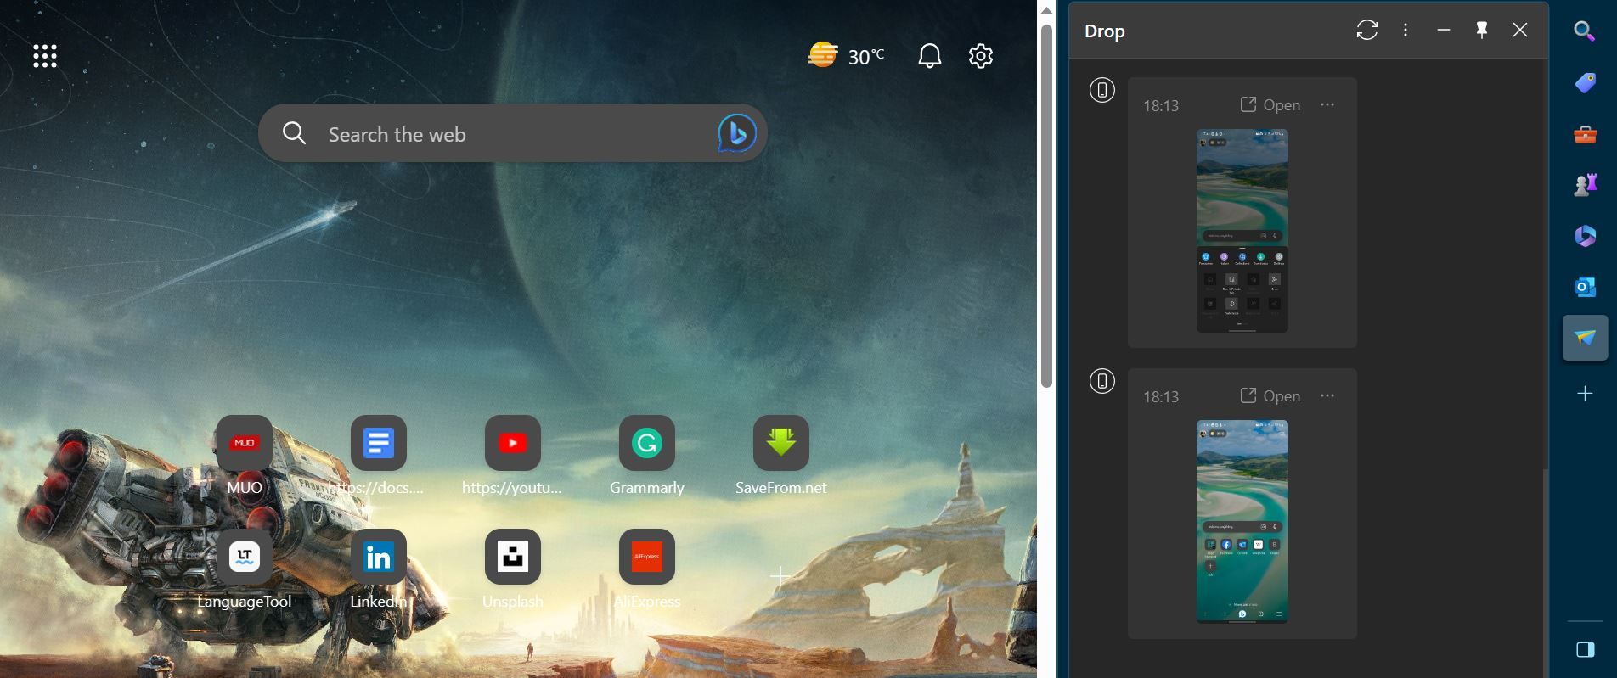Open the apps grid launcher icon

click(x=45, y=56)
